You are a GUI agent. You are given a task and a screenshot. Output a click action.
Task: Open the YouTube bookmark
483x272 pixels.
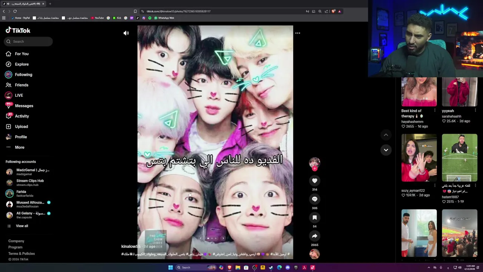(97, 18)
